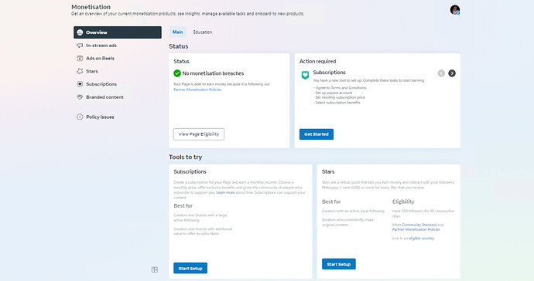This screenshot has height=281, width=534.
Task: Click Get Started for Subscriptions
Action: [x=317, y=134]
